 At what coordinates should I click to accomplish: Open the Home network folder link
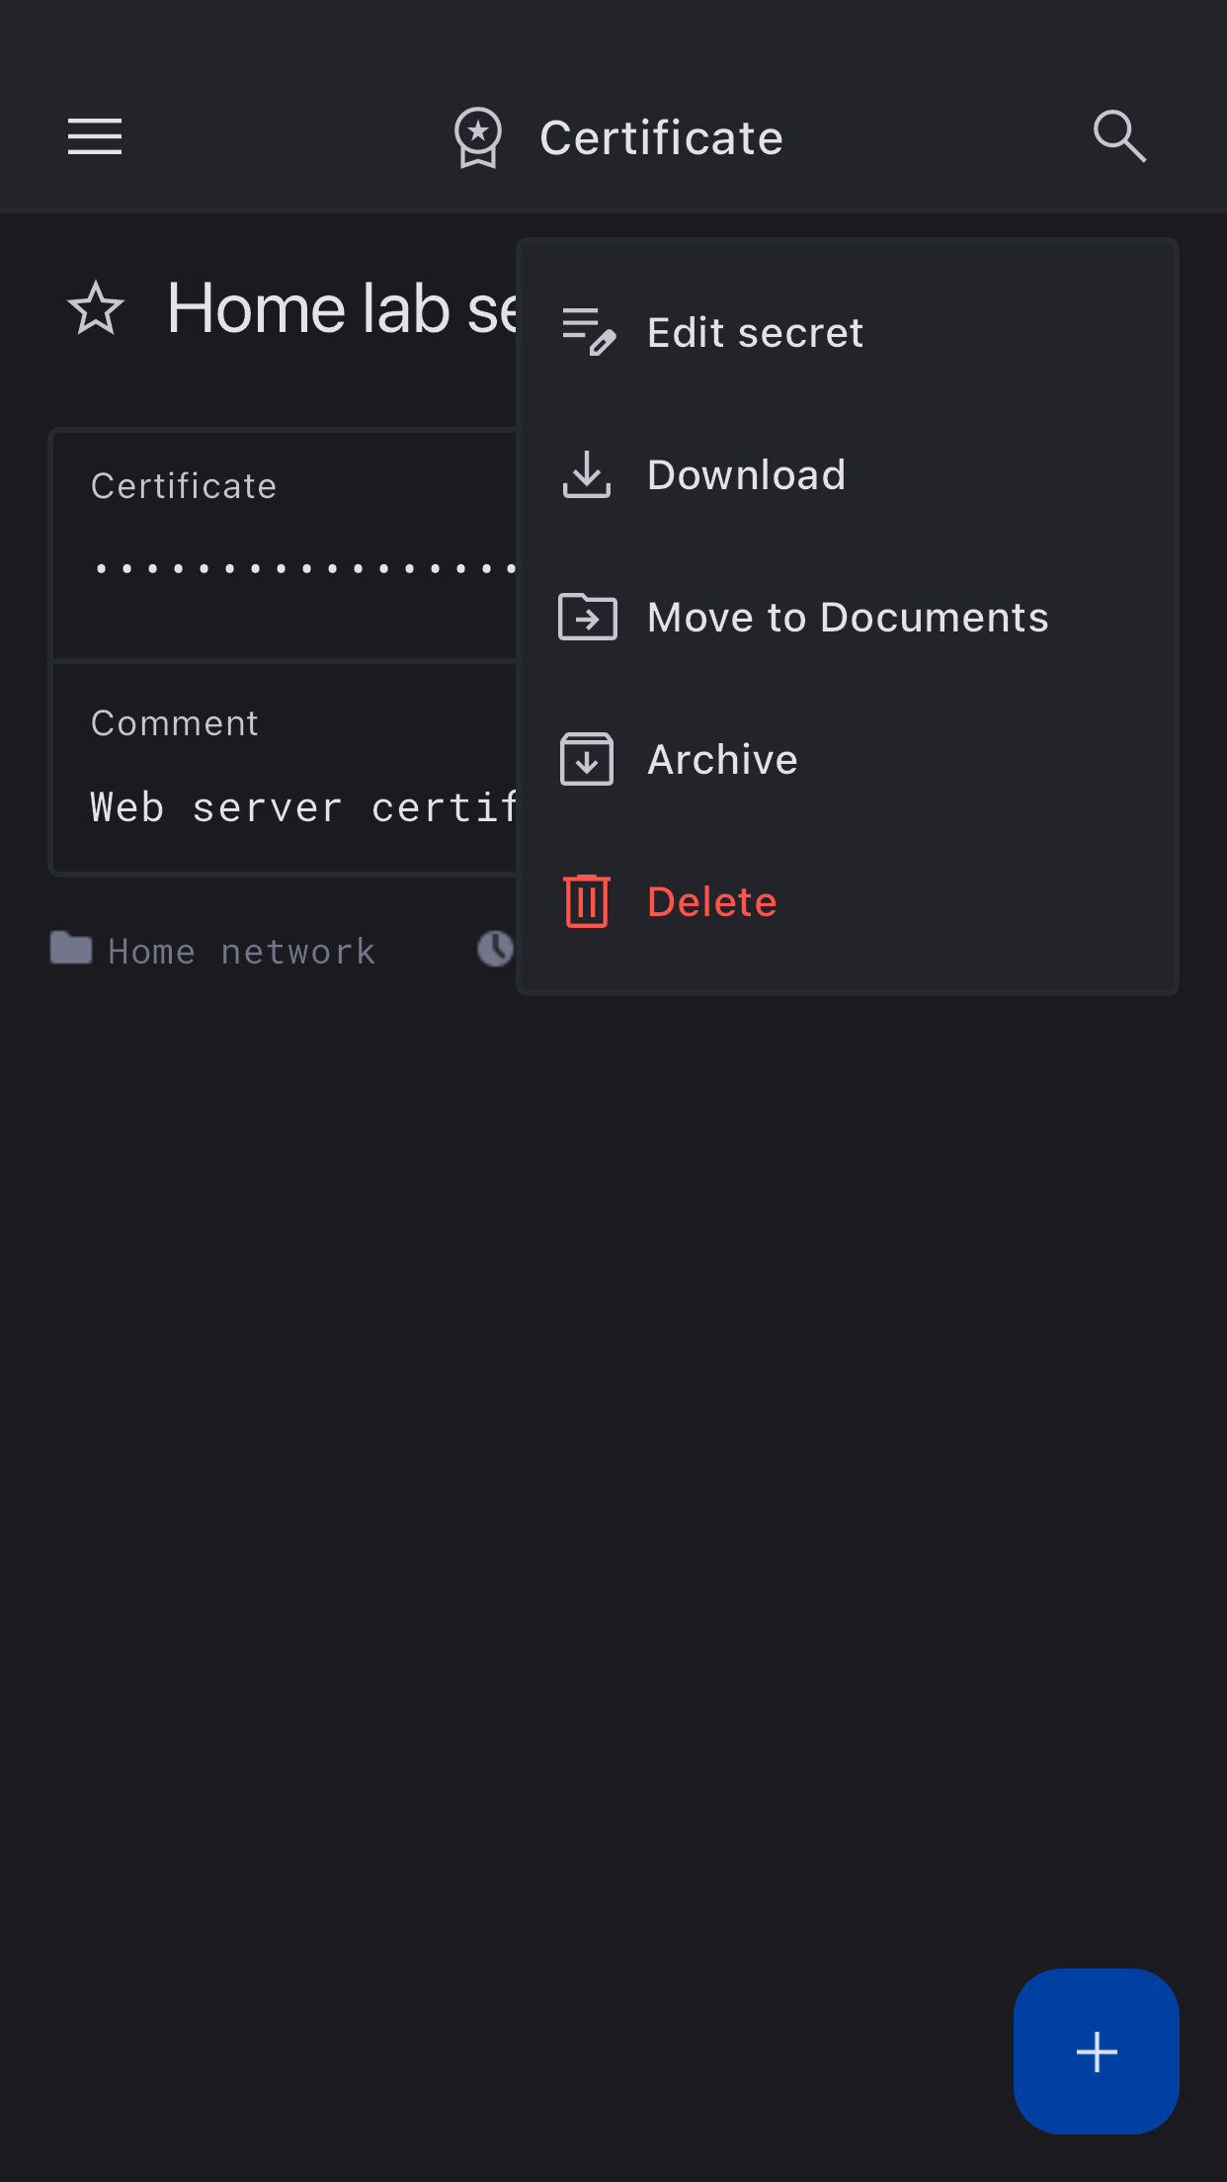(x=241, y=952)
